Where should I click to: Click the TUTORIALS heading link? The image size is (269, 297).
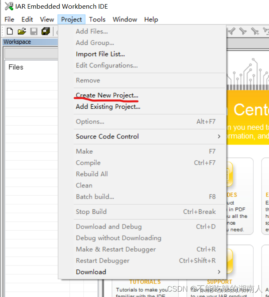tap(145, 282)
